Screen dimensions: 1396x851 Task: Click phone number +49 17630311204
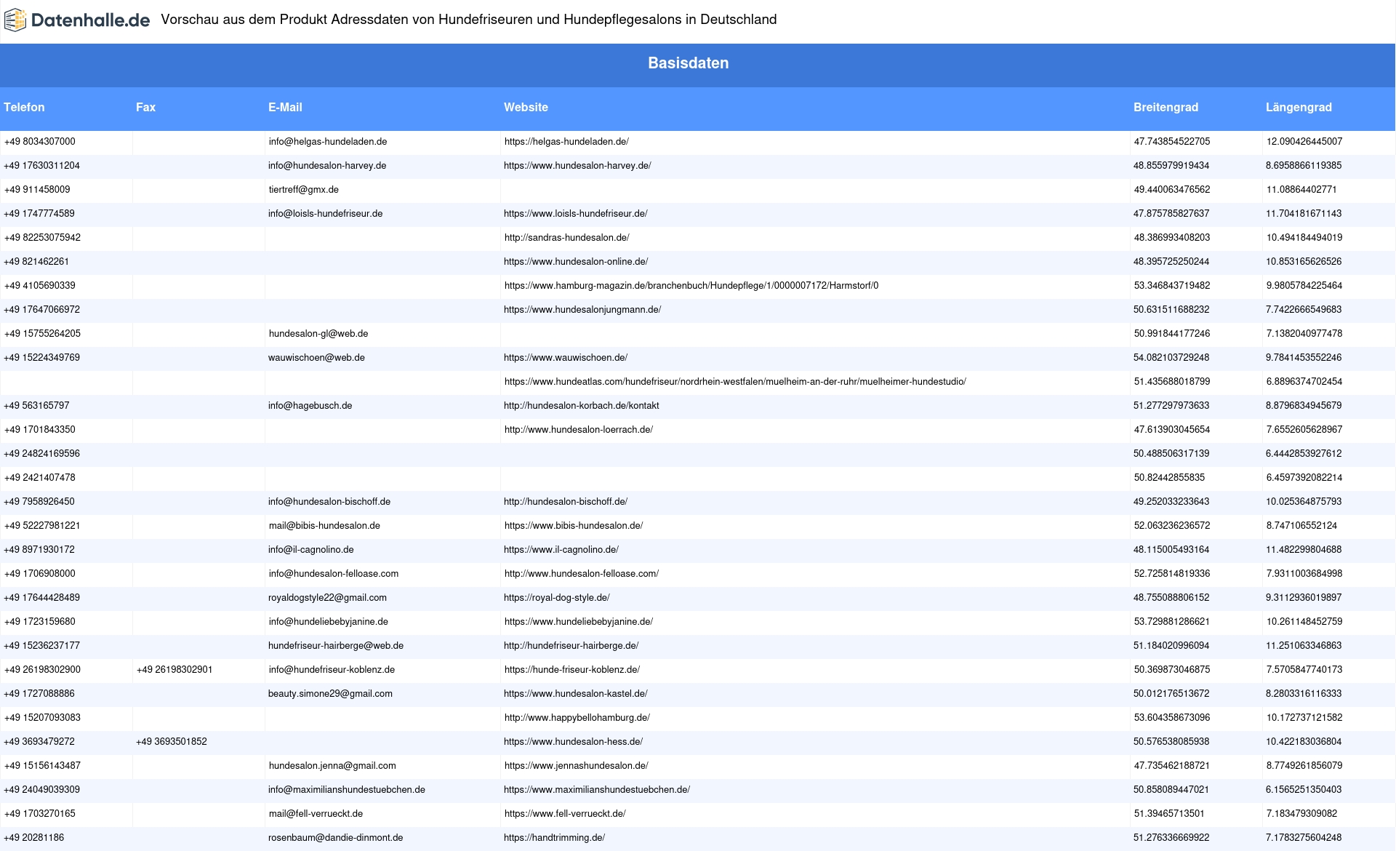(x=42, y=166)
